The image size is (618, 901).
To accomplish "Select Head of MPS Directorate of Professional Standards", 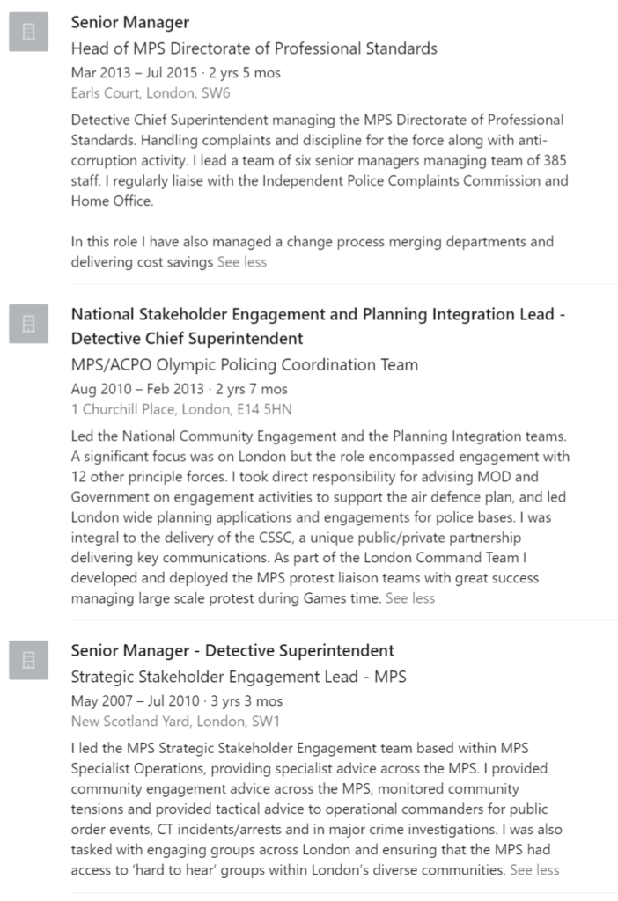I will point(254,48).
